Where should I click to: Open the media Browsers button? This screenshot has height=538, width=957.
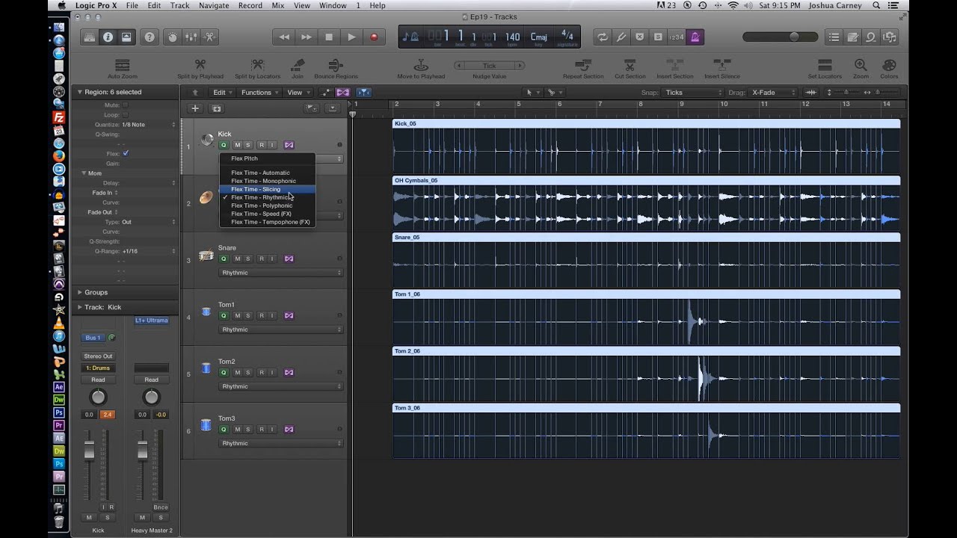pos(889,37)
